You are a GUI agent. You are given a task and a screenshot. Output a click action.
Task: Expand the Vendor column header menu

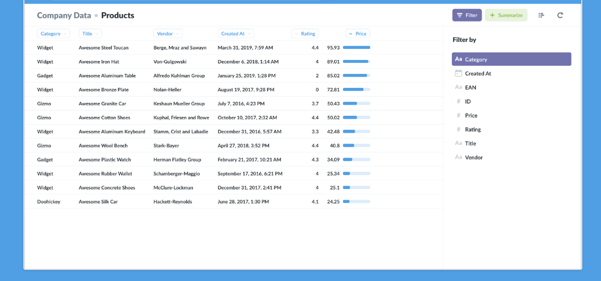[168, 34]
